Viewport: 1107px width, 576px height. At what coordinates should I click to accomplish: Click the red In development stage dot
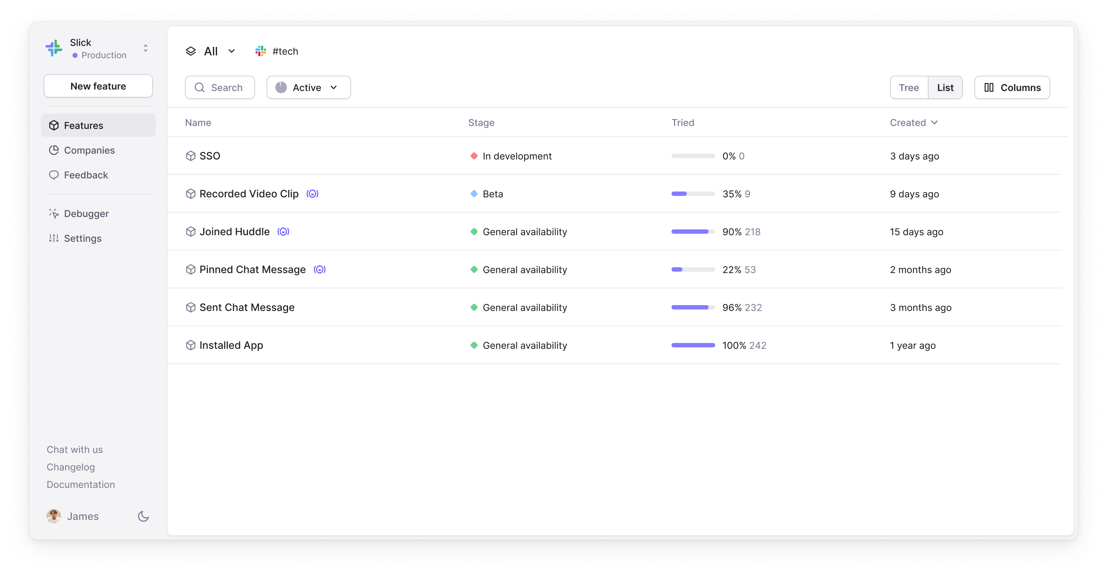(x=474, y=156)
